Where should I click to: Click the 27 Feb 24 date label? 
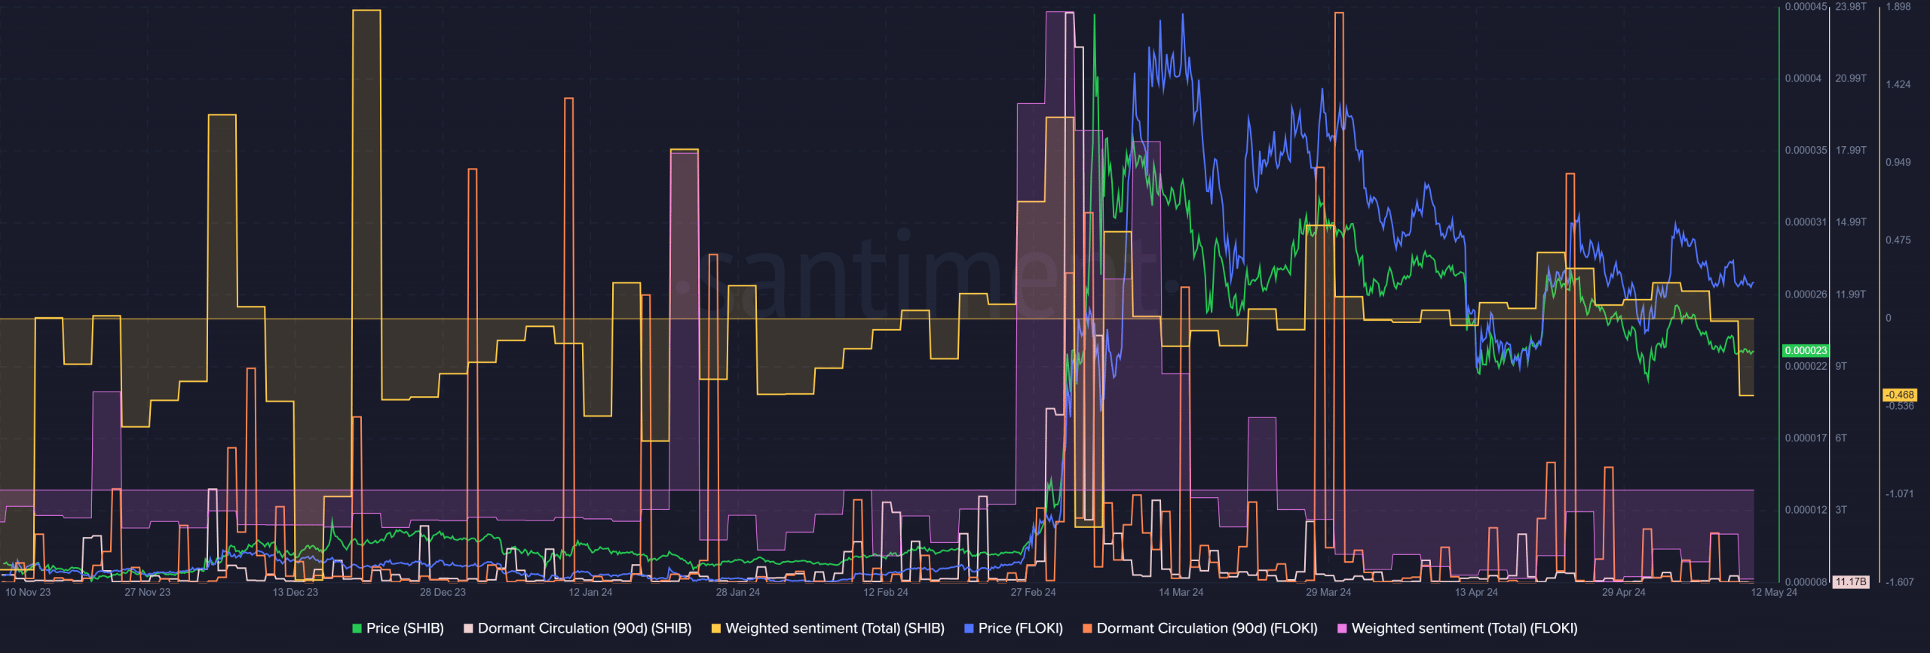coord(1033,593)
